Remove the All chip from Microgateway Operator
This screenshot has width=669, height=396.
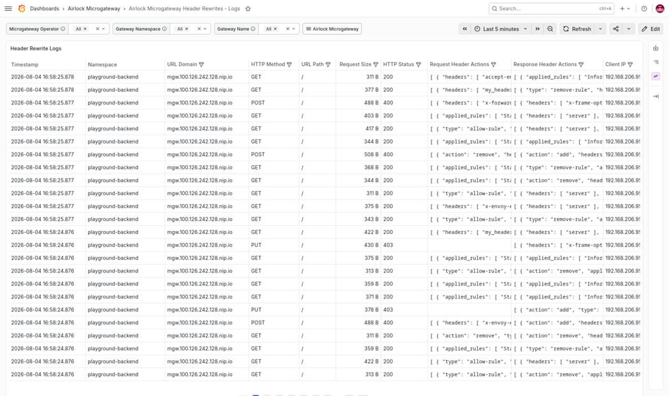click(85, 29)
